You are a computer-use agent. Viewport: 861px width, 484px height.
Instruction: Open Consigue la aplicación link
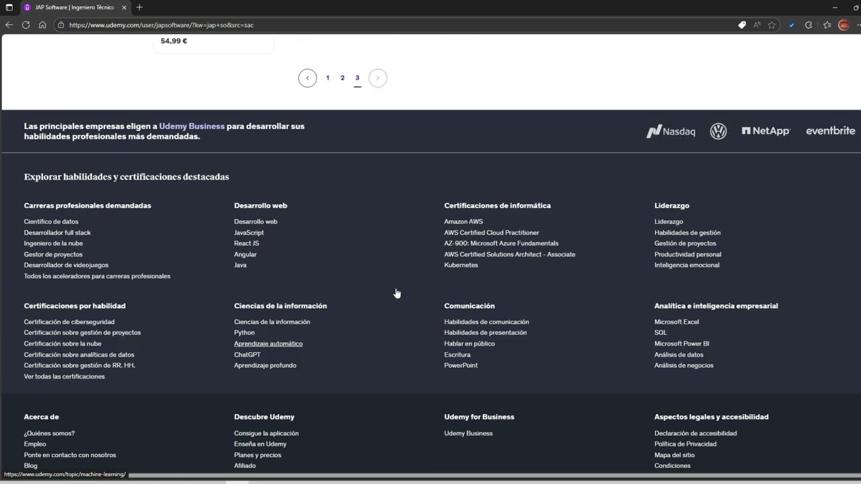(x=266, y=433)
